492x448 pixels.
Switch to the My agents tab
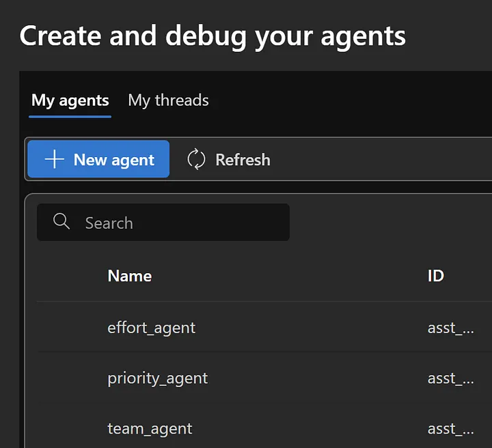click(70, 100)
